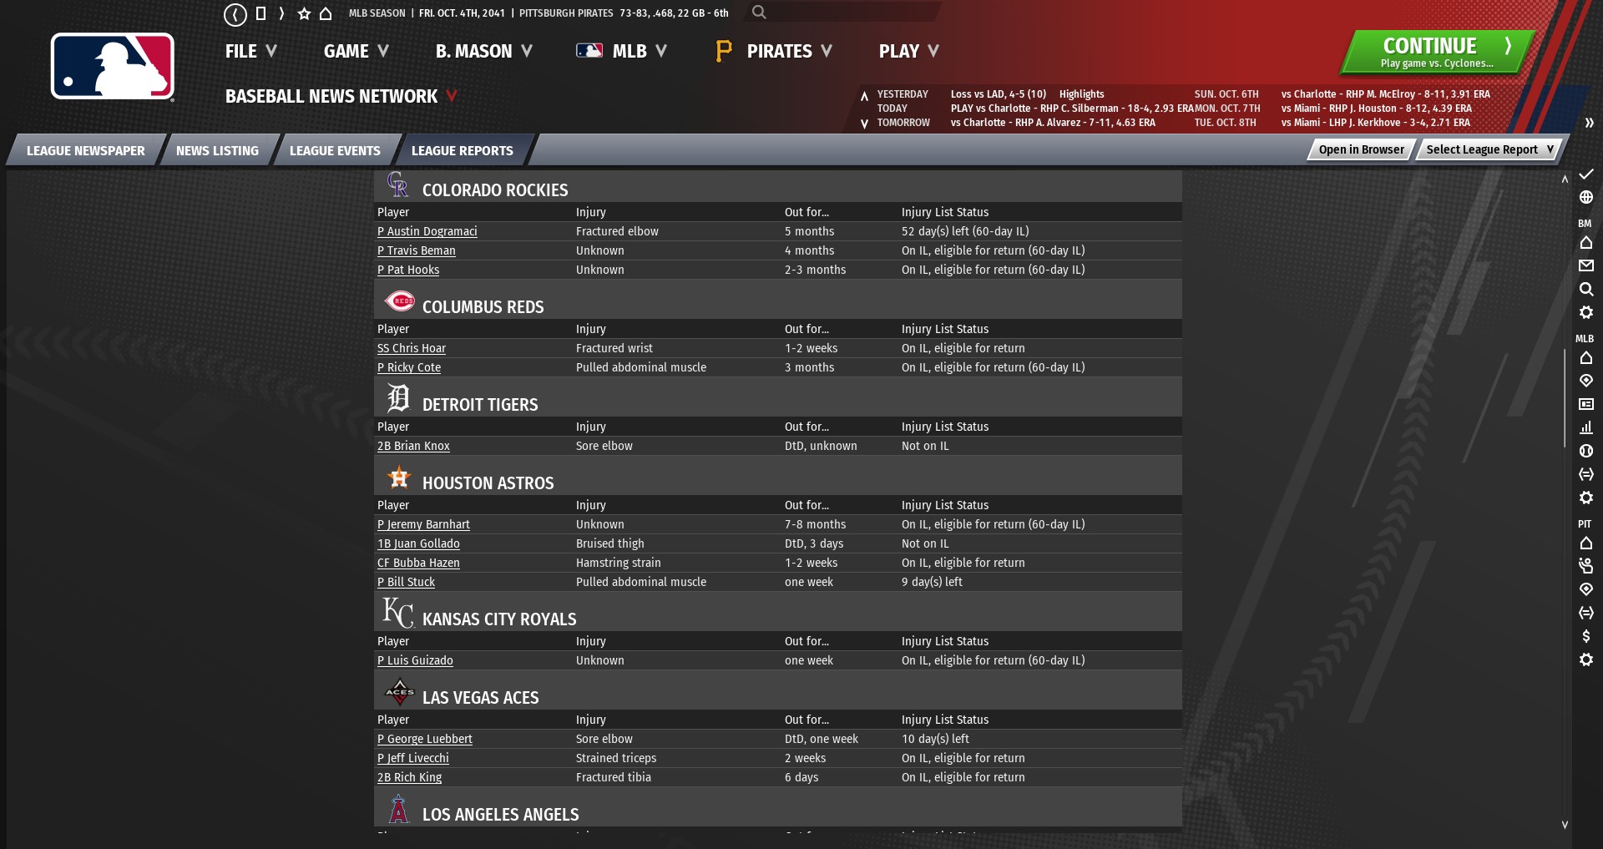Go forward with the top forward arrow
Screen dimensions: 1603x849
click(281, 13)
